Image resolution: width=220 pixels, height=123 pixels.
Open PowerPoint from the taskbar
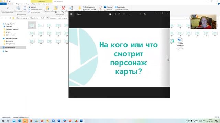click(70, 121)
